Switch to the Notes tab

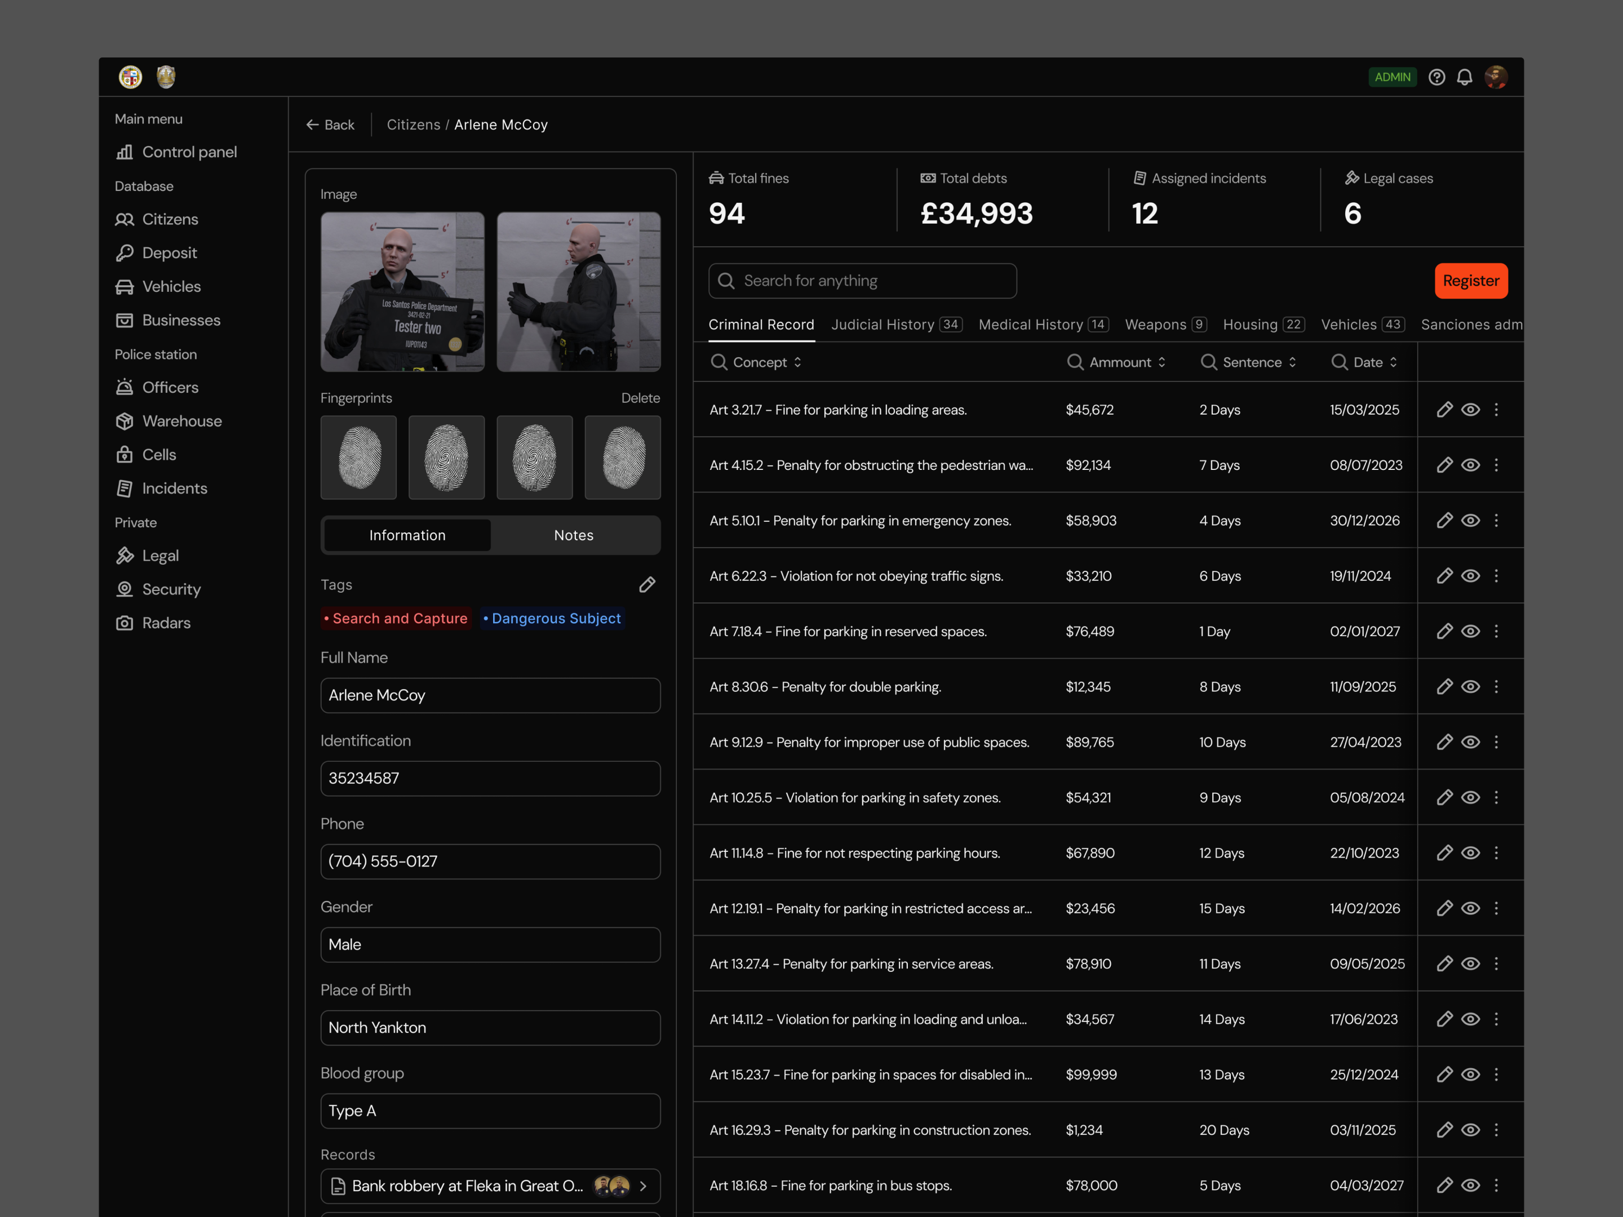[574, 535]
